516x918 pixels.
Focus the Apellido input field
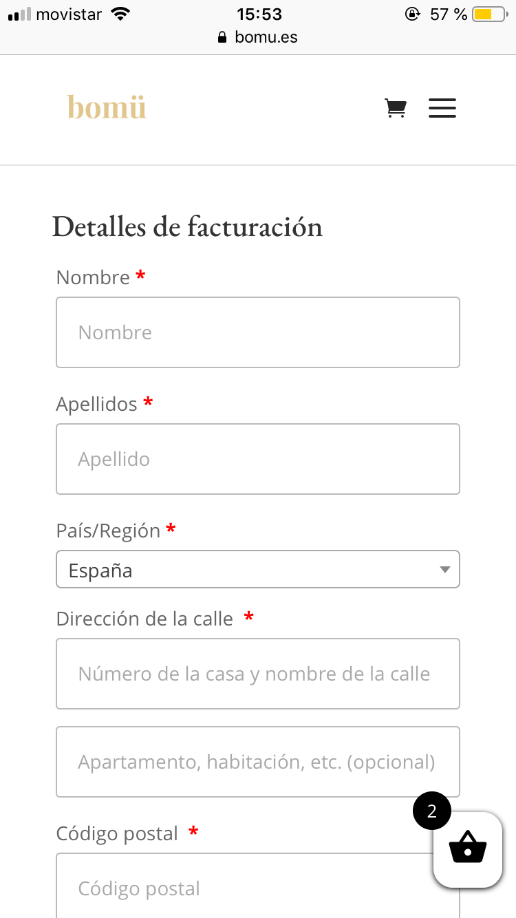(258, 459)
